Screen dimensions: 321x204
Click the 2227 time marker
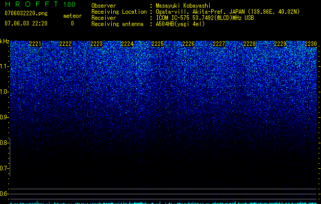[219, 44]
